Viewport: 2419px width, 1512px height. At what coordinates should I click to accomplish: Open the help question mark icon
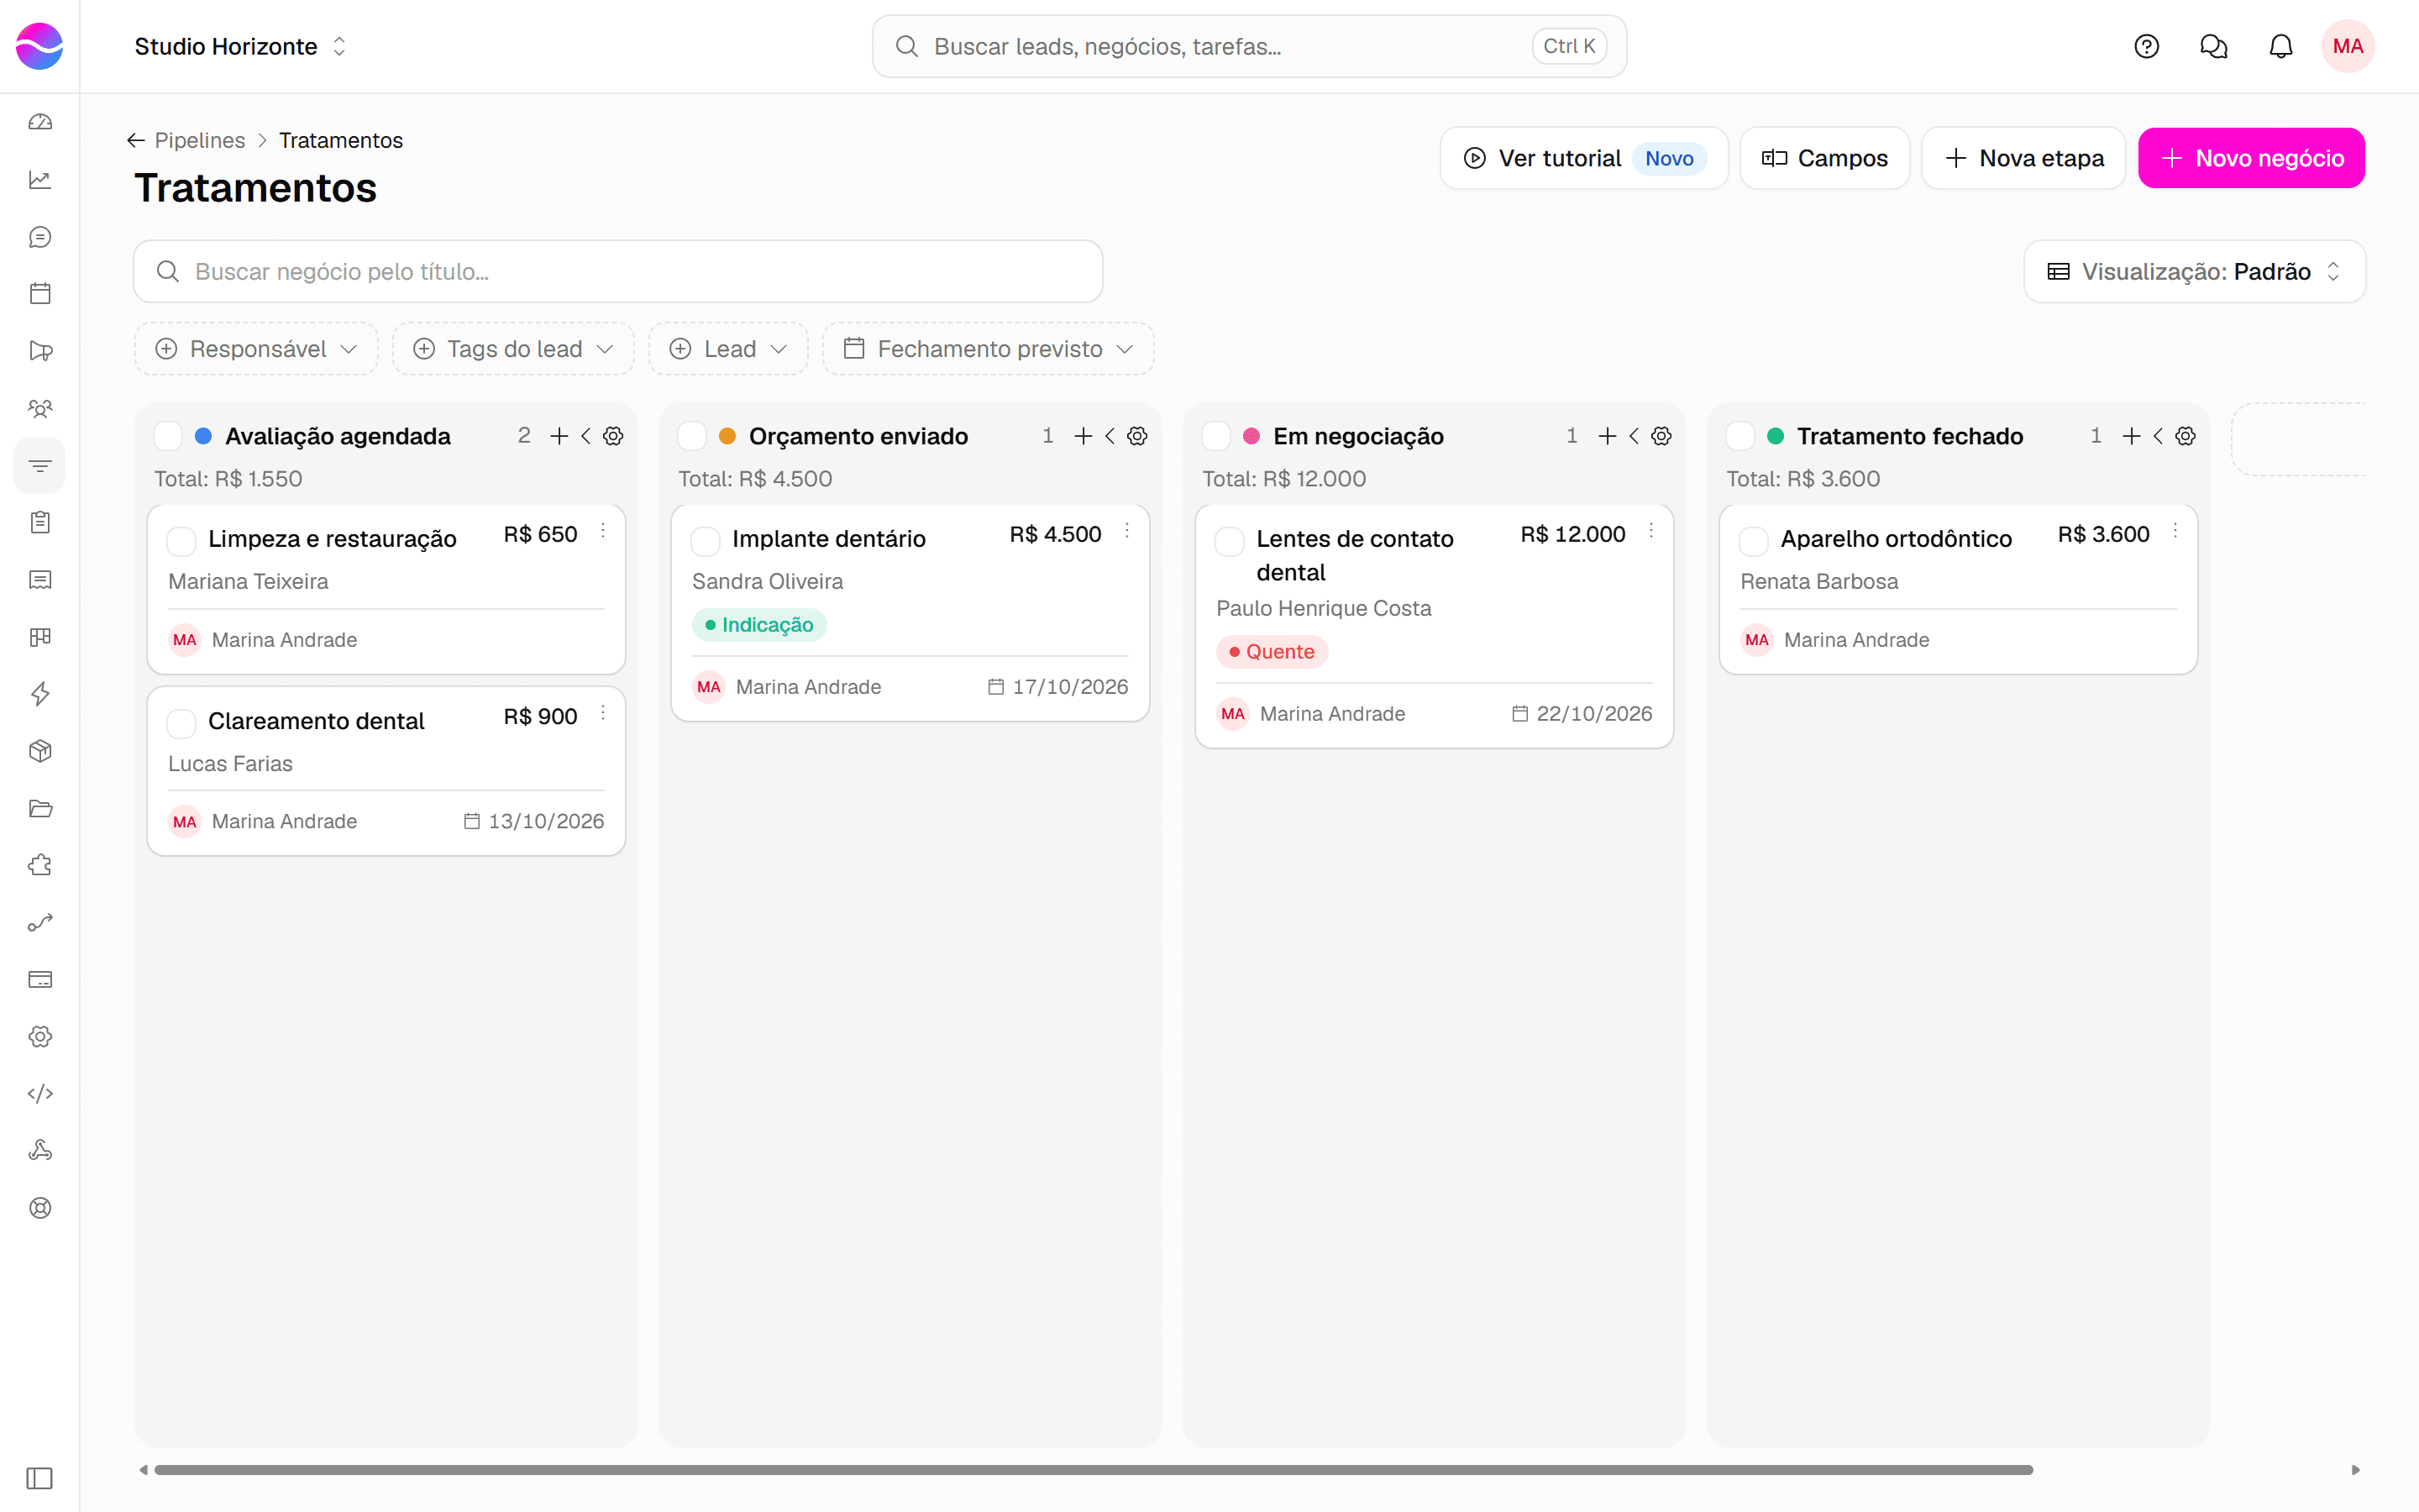[2146, 46]
